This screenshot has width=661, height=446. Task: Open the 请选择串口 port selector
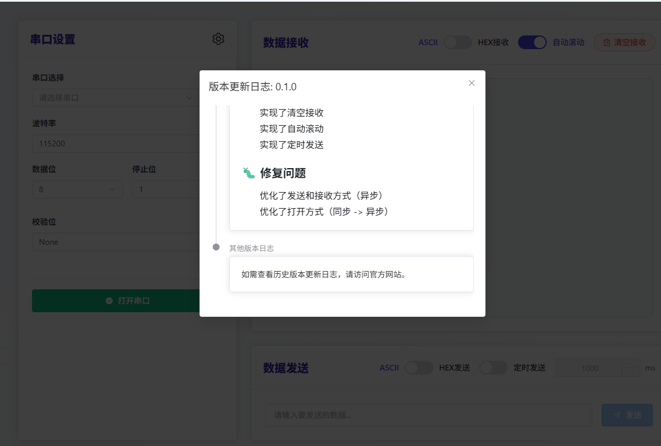point(114,98)
